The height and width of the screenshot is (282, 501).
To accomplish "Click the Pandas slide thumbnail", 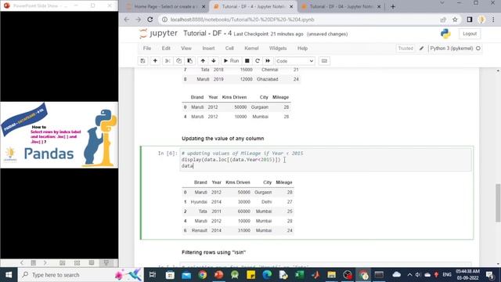I will (x=59, y=135).
